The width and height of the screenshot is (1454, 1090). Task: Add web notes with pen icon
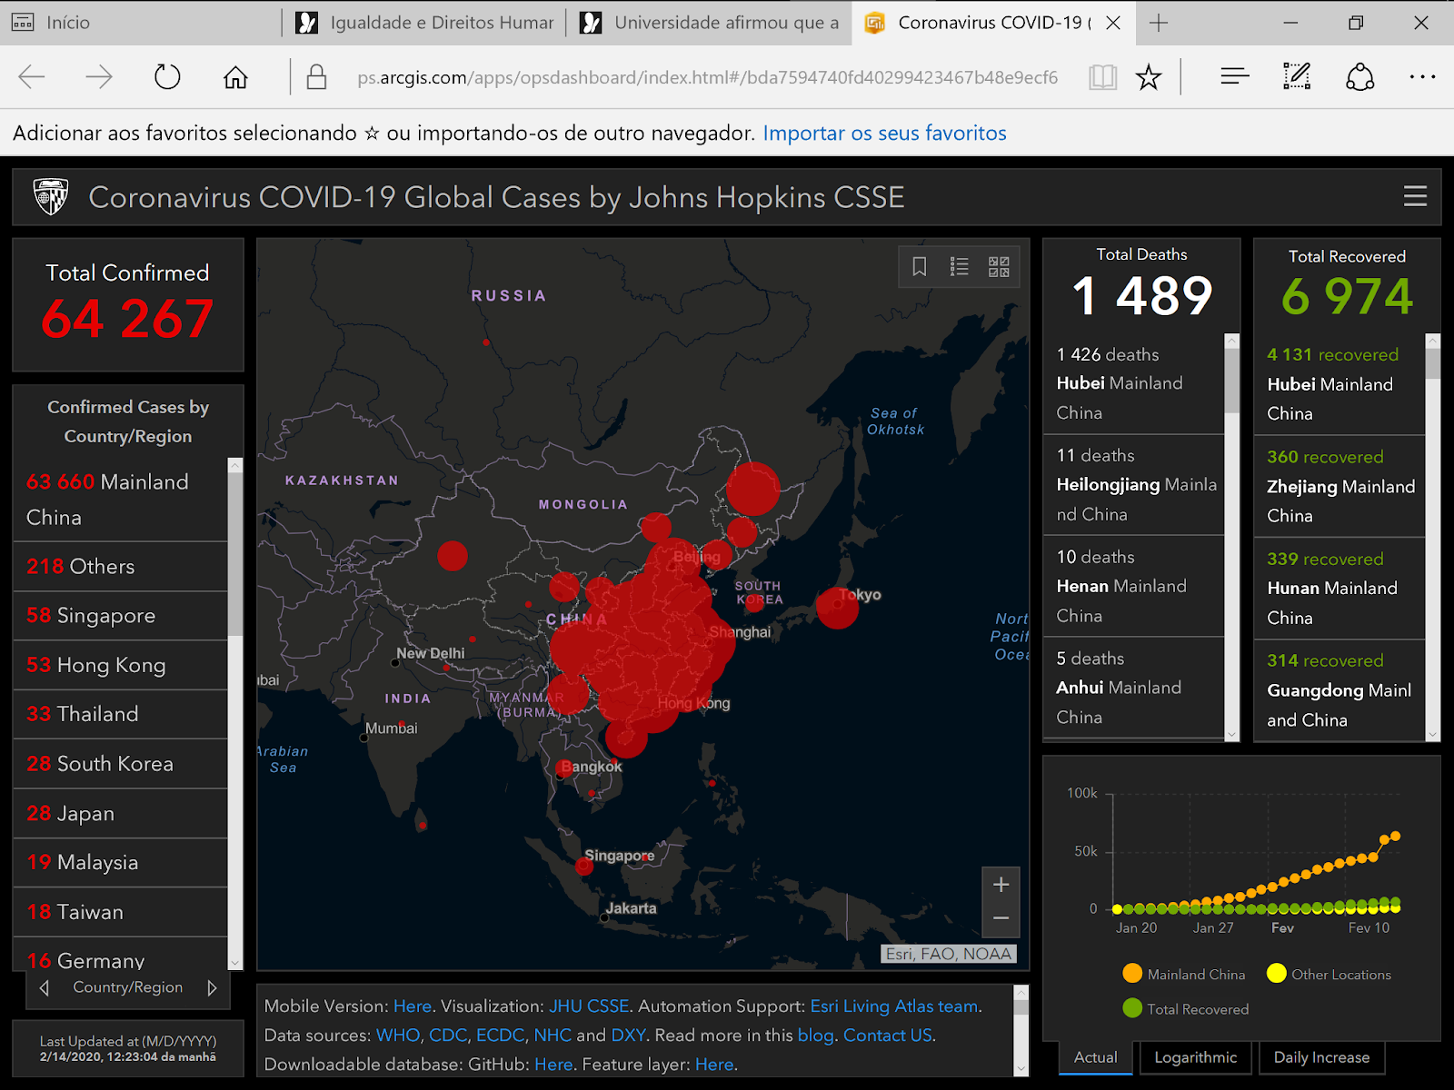click(1297, 77)
